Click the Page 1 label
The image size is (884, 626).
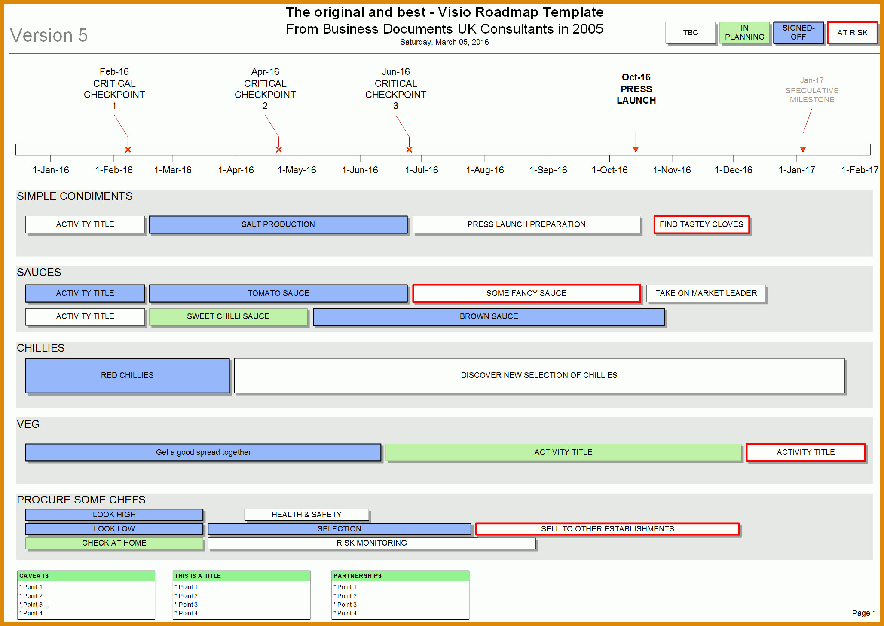(864, 613)
